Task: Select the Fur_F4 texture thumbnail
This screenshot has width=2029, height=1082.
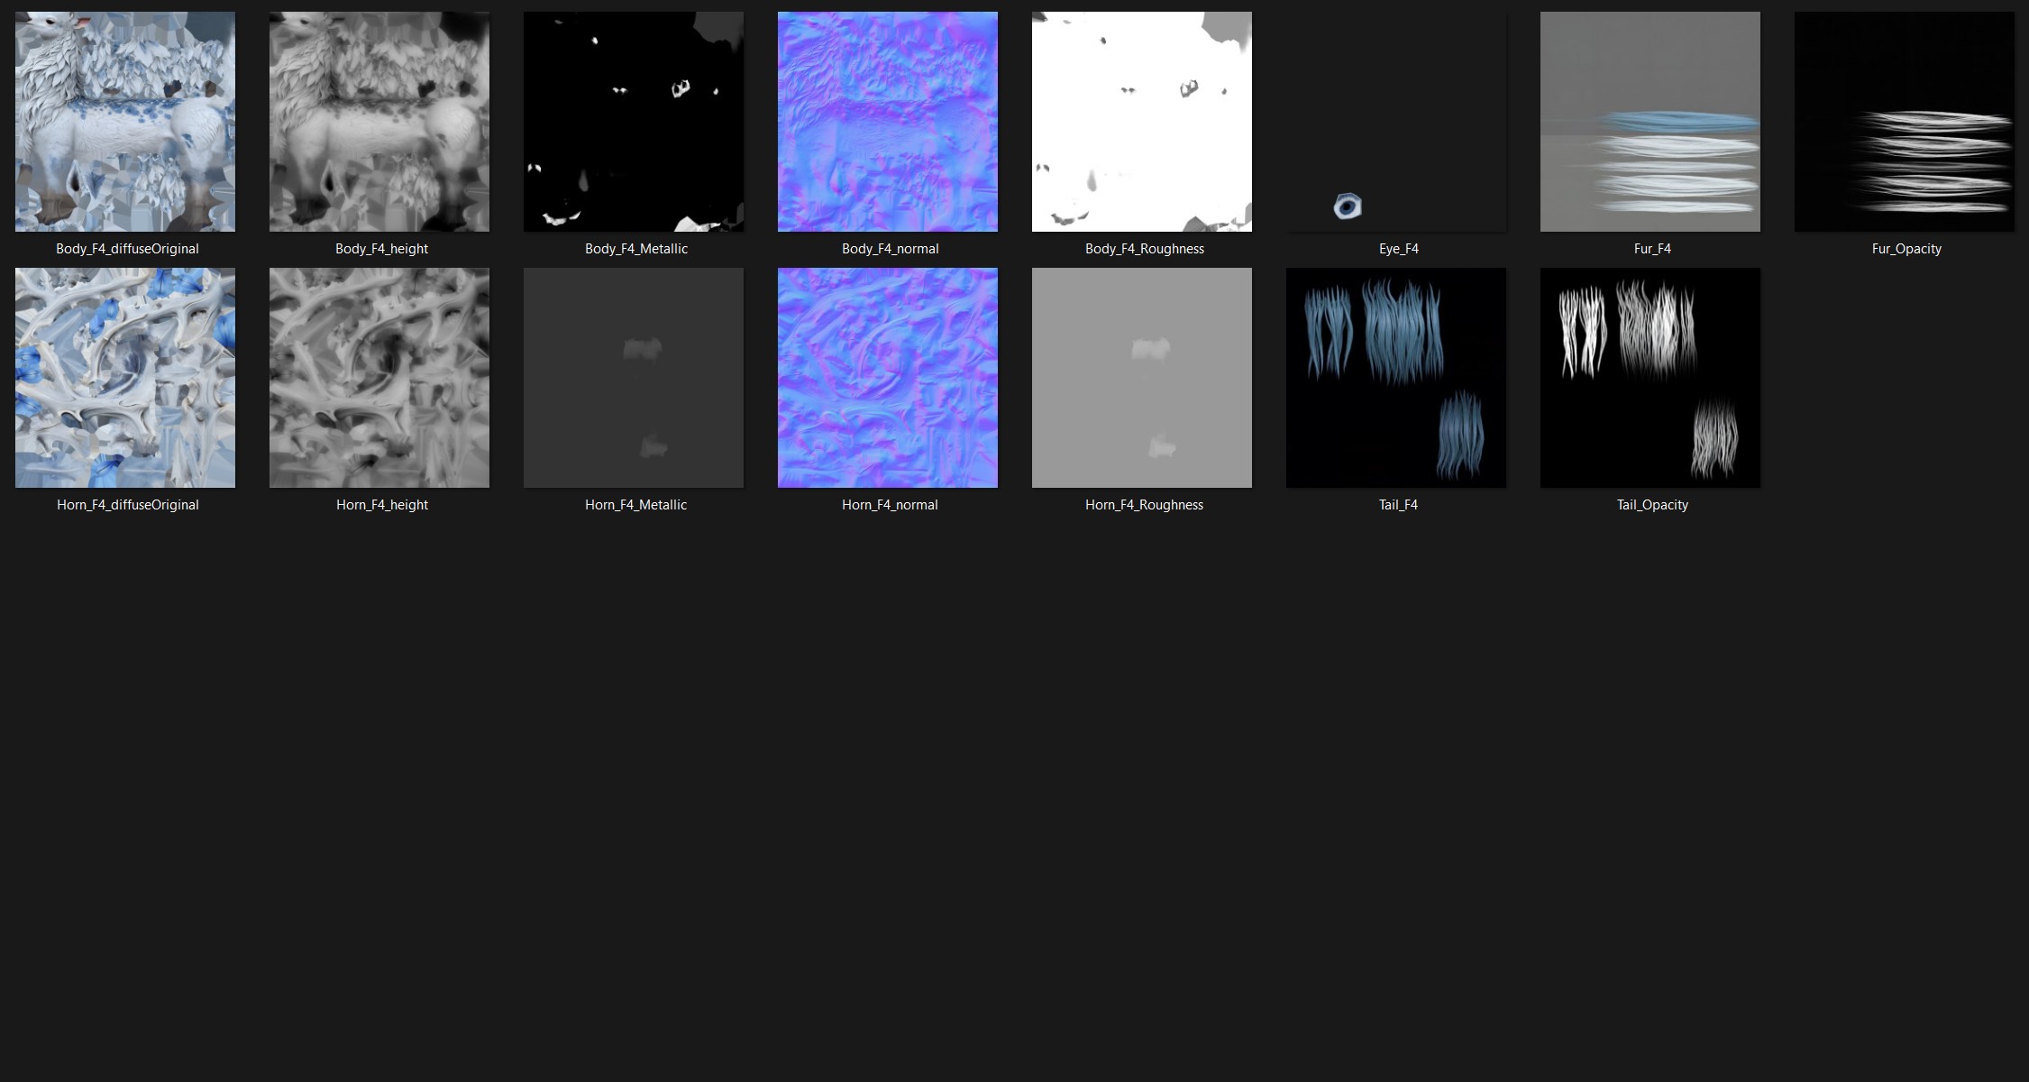Action: pos(1650,122)
